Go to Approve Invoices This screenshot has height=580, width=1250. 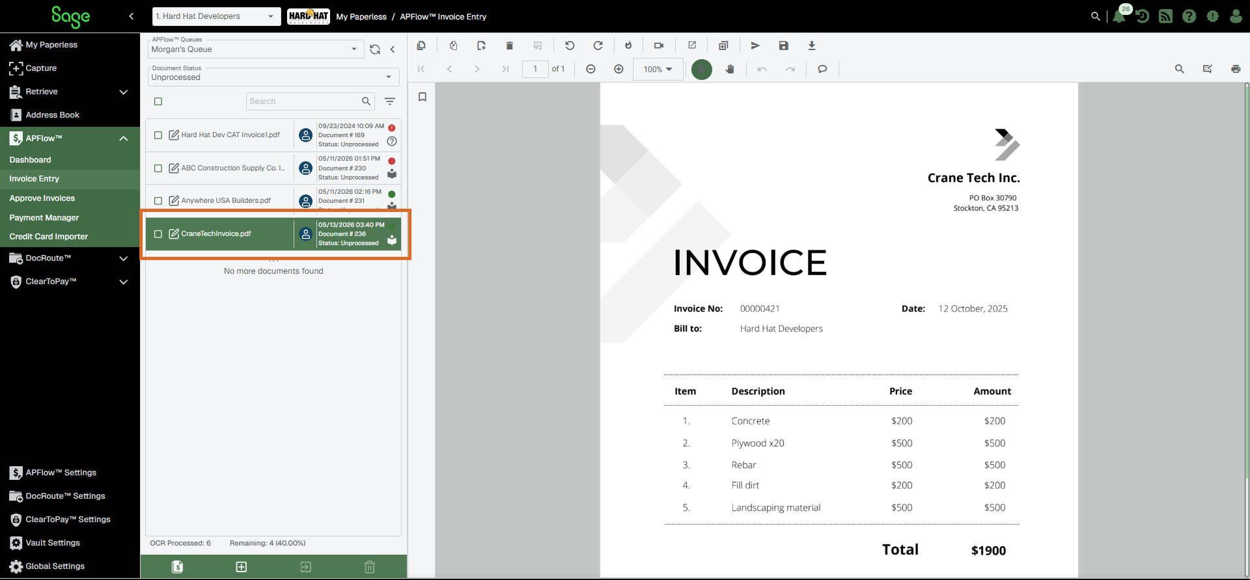click(42, 198)
